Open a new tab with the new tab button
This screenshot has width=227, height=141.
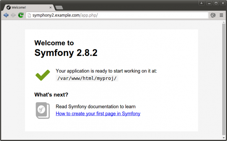coord(59,7)
